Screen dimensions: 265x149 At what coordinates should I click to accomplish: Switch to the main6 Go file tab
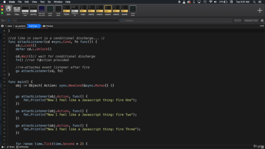124,10
